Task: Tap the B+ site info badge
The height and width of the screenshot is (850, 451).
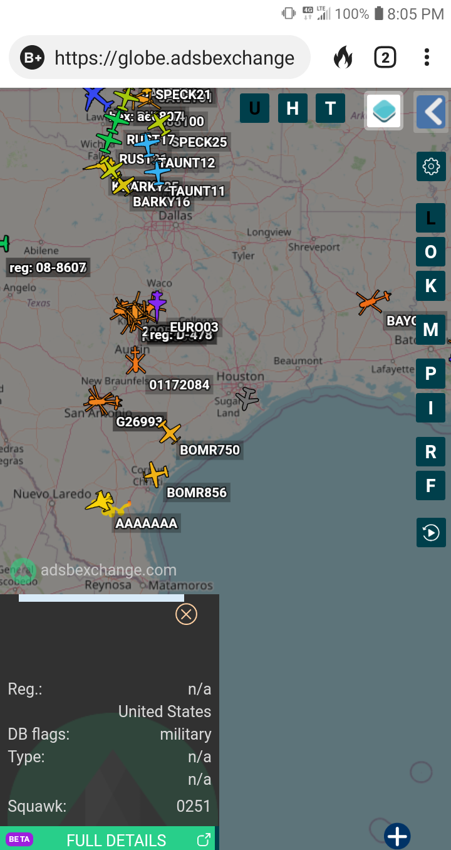Action: point(32,58)
